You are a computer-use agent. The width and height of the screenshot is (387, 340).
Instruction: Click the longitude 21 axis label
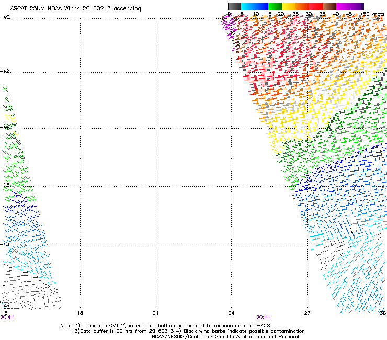pos(155,313)
